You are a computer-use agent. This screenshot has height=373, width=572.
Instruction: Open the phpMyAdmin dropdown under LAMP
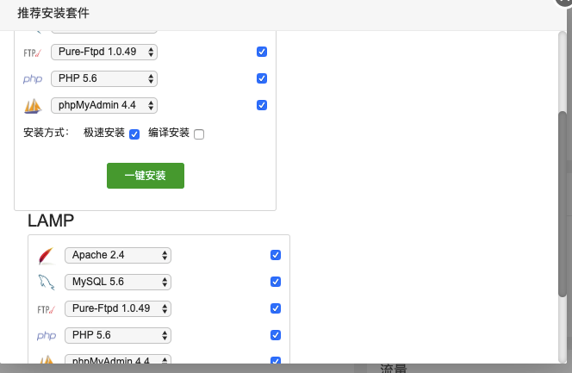[118, 359]
